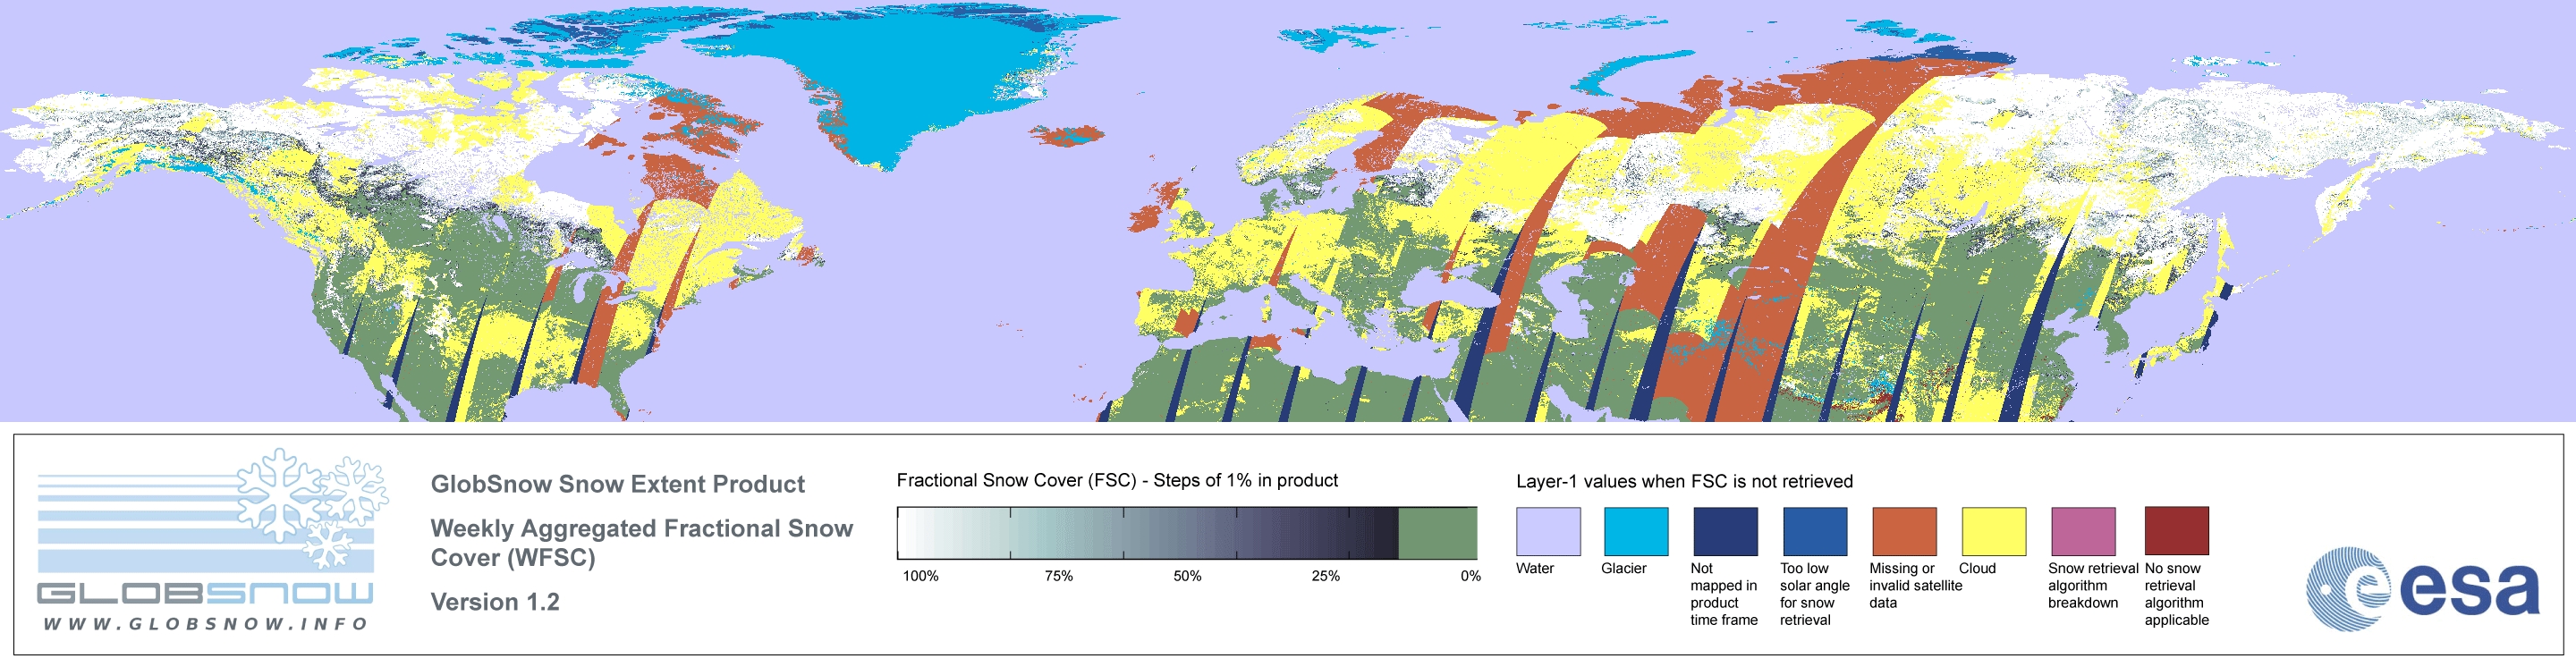
Task: Click the 'Missing or invalid satellite data' swatch
Action: pos(1904,531)
